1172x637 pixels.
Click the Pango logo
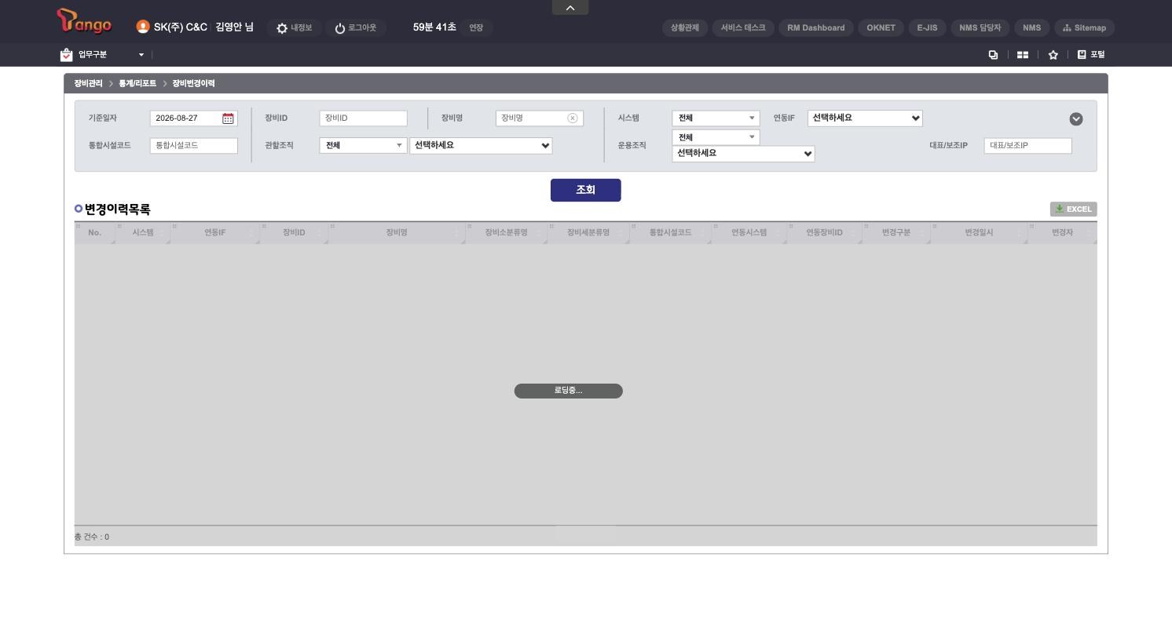(84, 23)
